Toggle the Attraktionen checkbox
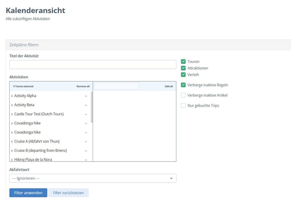Screen dimensions: 291x200 point(183,68)
